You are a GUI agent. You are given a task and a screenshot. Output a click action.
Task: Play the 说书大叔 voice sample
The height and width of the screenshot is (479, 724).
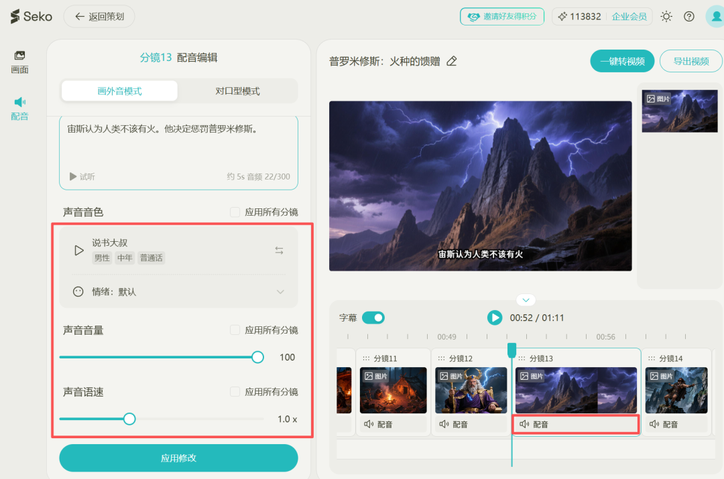(x=78, y=249)
